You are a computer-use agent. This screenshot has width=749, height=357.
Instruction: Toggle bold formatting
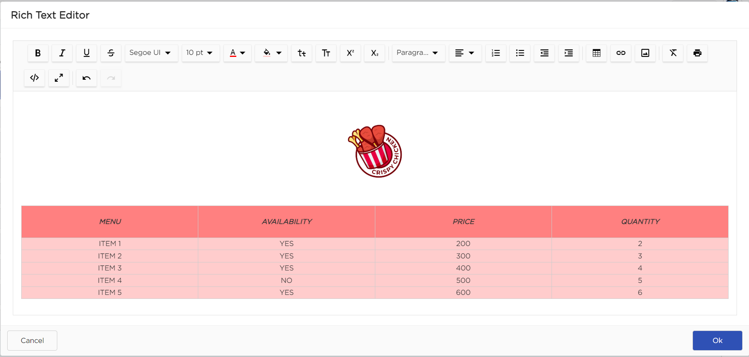coord(38,53)
